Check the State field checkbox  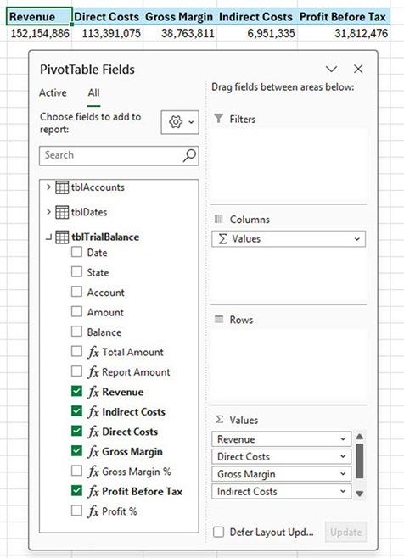click(x=76, y=272)
